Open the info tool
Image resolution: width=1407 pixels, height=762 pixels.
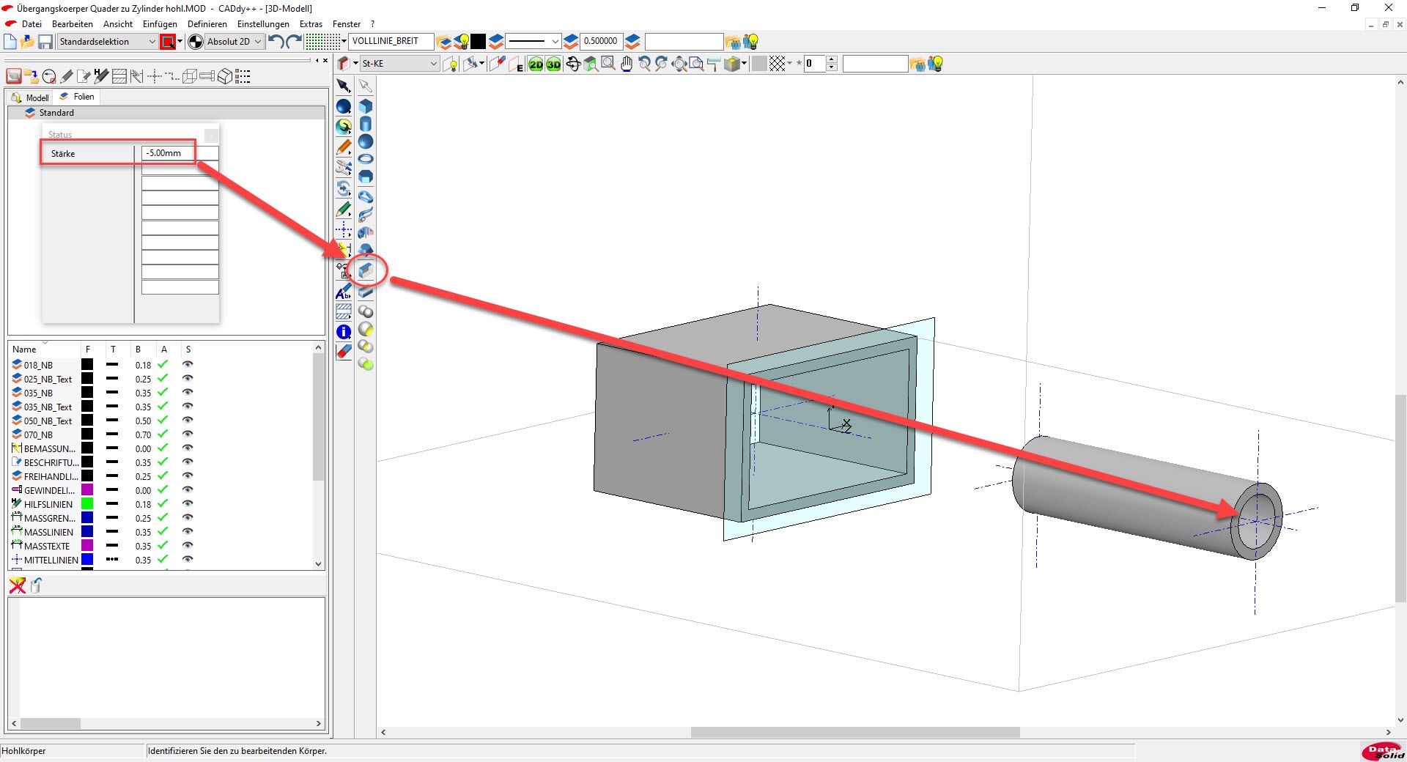[x=344, y=332]
